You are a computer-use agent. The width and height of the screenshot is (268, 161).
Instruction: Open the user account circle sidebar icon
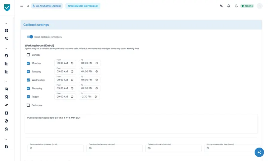[6, 56]
